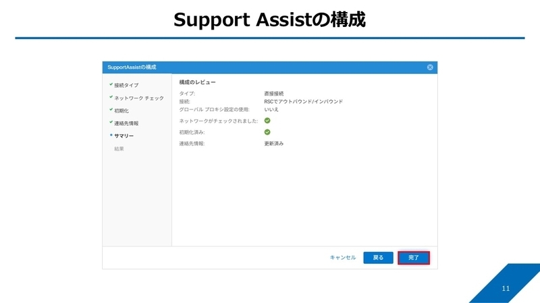Click the RSCでアウトバウンド/インバウンド connection value

[x=303, y=102]
